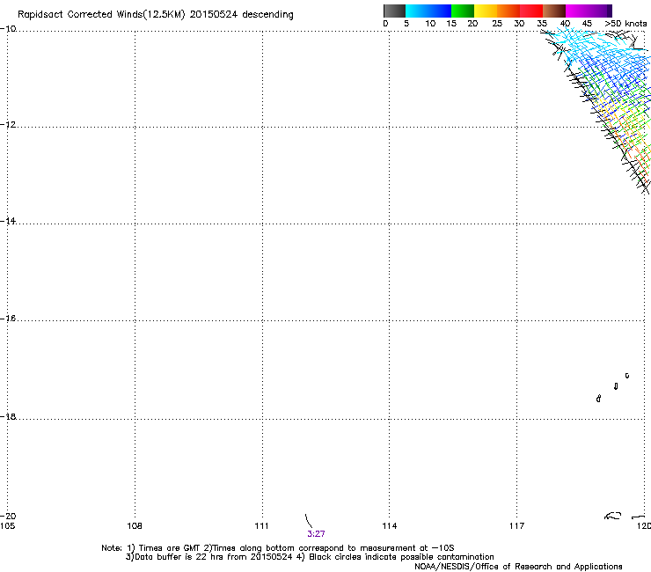Click legend tick label 25
The image size is (651, 572).
(x=497, y=24)
